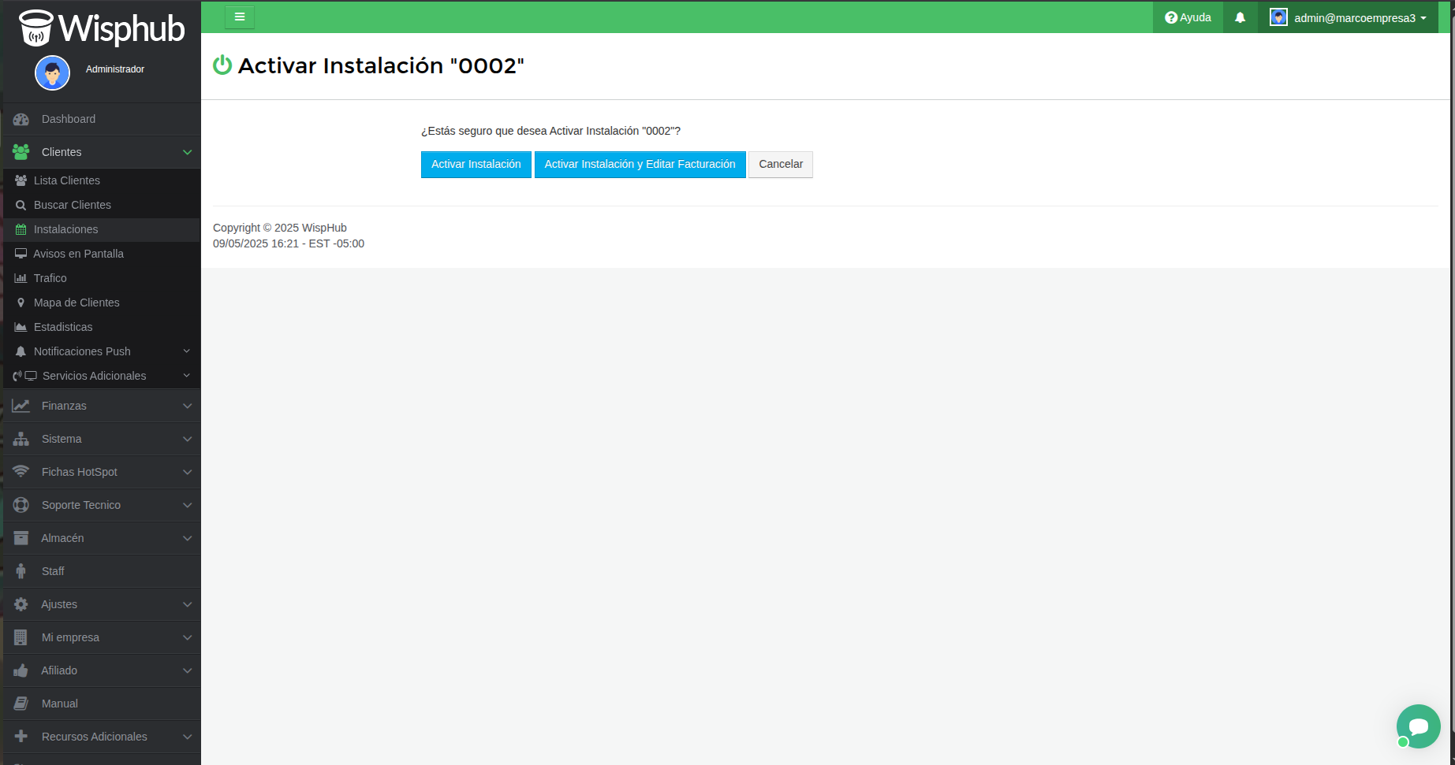Open admin@marcoempresa3 user dropdown

1349,17
